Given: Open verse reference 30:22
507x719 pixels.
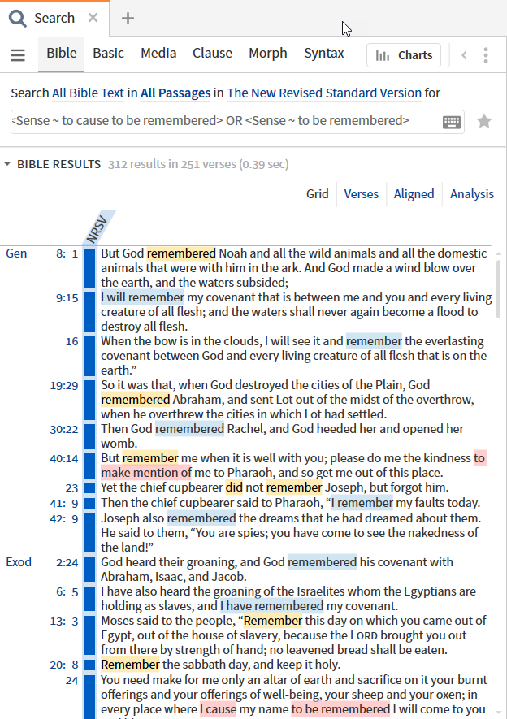Looking at the screenshot, I should tap(63, 430).
